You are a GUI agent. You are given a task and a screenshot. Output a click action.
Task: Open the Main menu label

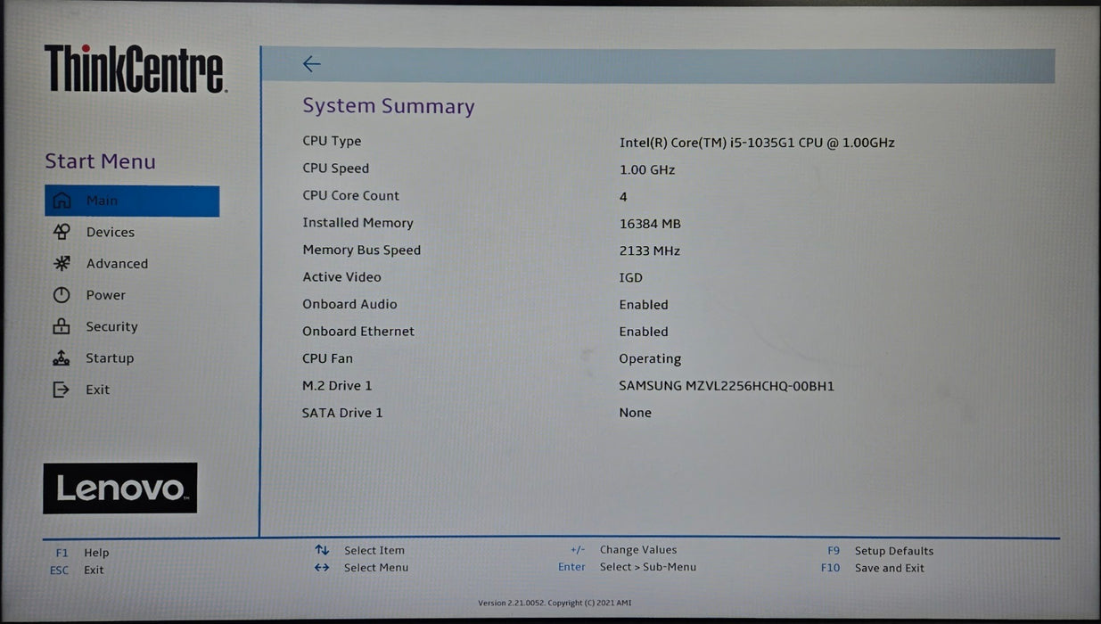point(102,201)
